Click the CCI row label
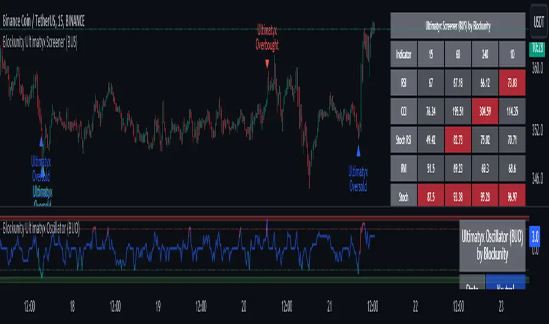This screenshot has width=549, height=324. click(x=404, y=111)
